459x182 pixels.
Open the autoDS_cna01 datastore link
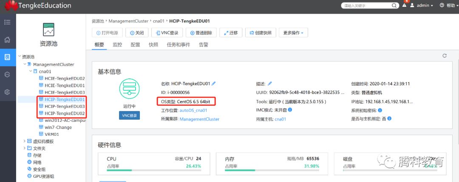tap(193, 110)
